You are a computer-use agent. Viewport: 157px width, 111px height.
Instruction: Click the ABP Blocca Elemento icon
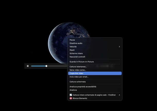pos(71,98)
